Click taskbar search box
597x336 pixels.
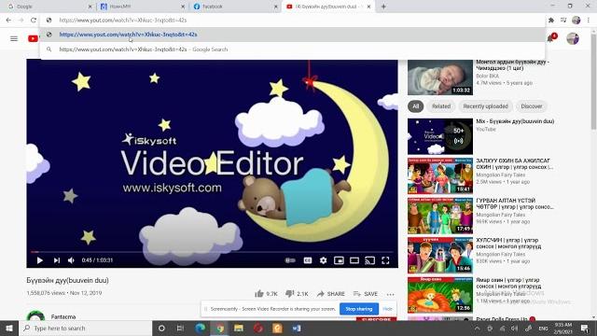(x=85, y=328)
